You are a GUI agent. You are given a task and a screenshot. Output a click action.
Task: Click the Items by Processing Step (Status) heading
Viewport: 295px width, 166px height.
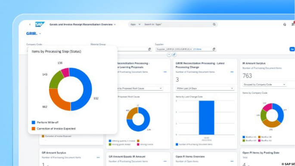point(56,51)
